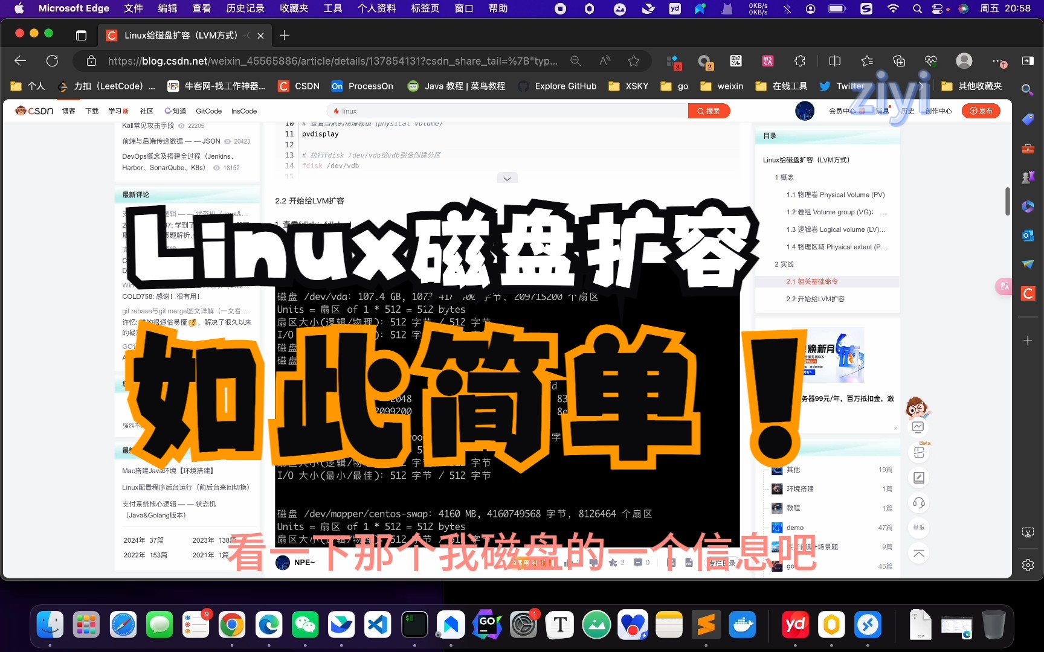Open the 文件 menu in the menu bar
Screen dimensions: 1044x652
(x=134, y=8)
